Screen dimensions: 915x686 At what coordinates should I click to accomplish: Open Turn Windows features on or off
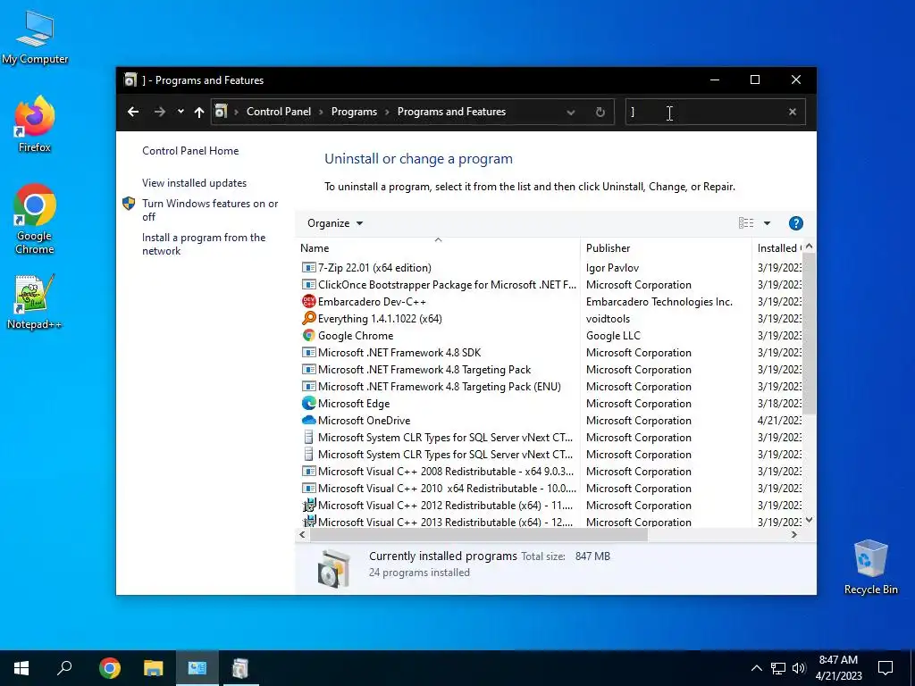(x=210, y=210)
